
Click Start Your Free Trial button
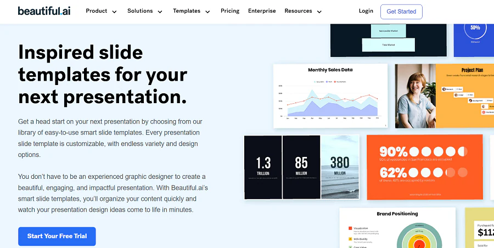[57, 236]
